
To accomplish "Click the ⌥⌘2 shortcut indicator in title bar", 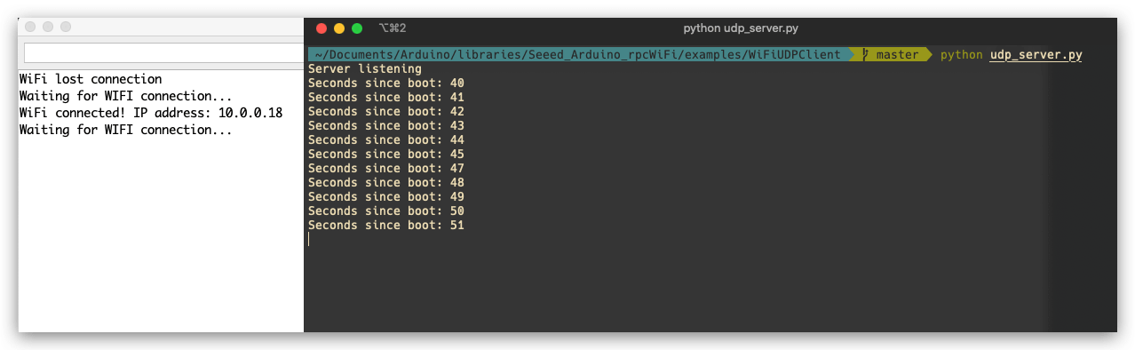I will (x=392, y=28).
